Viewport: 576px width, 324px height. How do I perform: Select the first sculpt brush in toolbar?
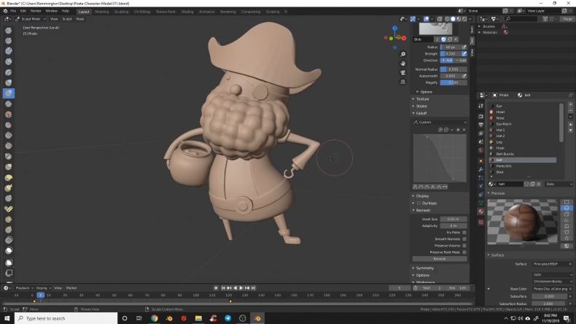point(9,30)
